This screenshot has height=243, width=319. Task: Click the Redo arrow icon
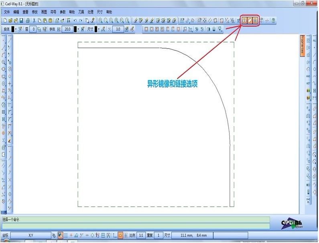click(x=81, y=20)
